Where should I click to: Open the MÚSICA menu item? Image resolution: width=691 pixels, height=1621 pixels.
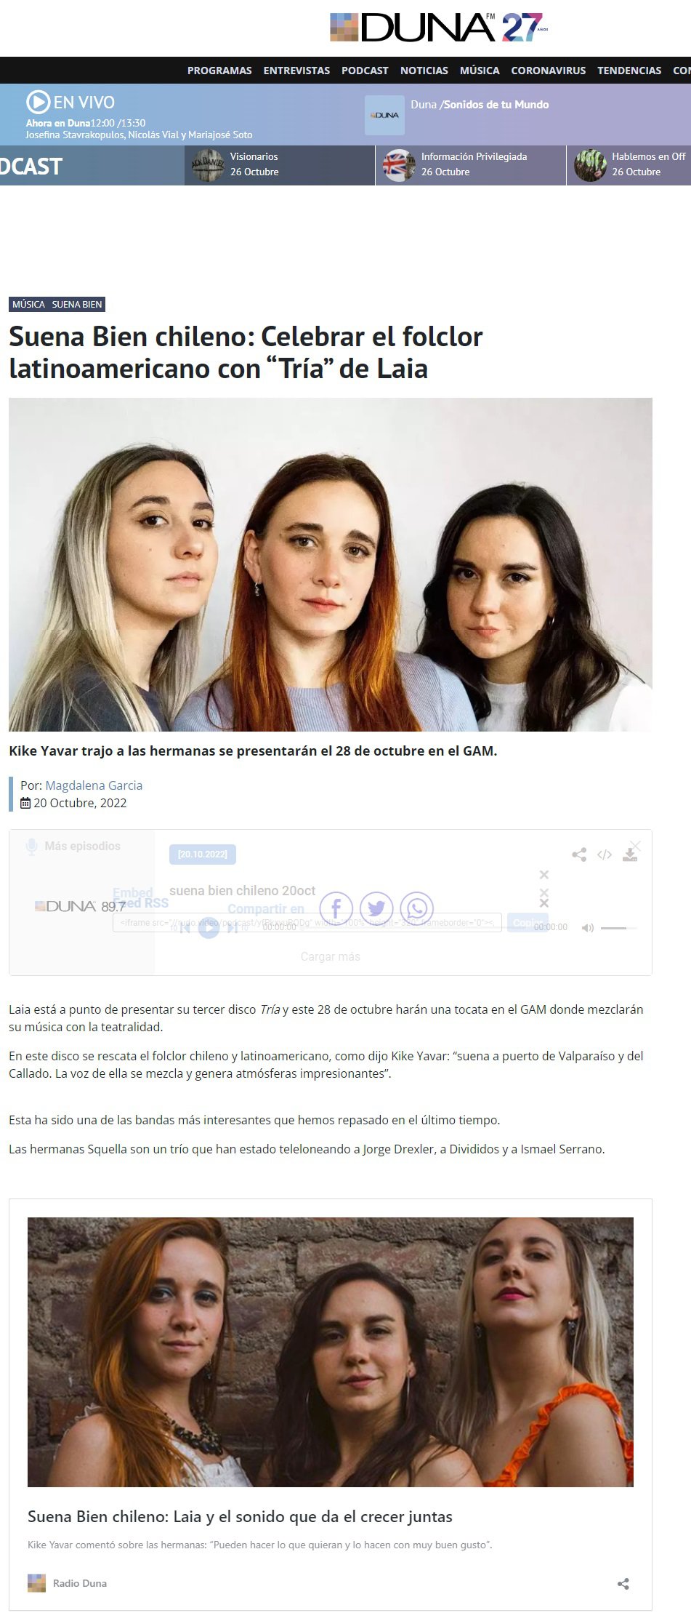[x=480, y=71]
